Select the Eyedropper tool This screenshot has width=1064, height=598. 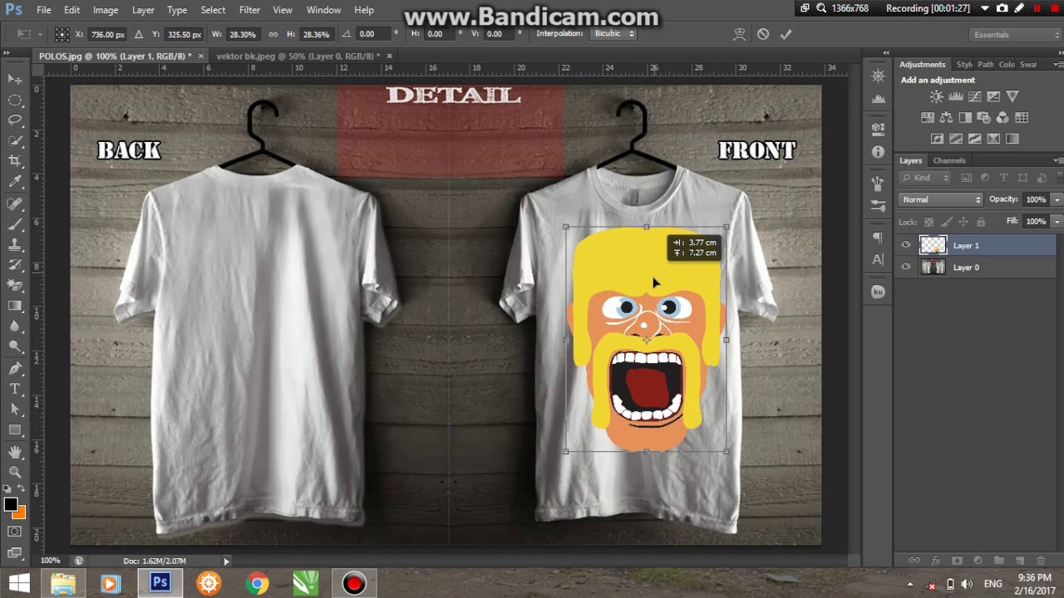click(x=15, y=182)
